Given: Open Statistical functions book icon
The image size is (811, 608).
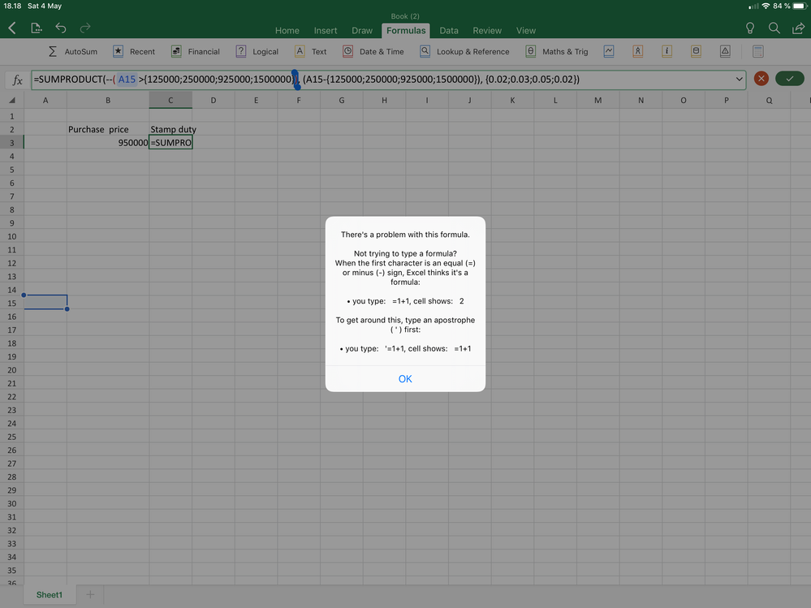Looking at the screenshot, I should [609, 51].
